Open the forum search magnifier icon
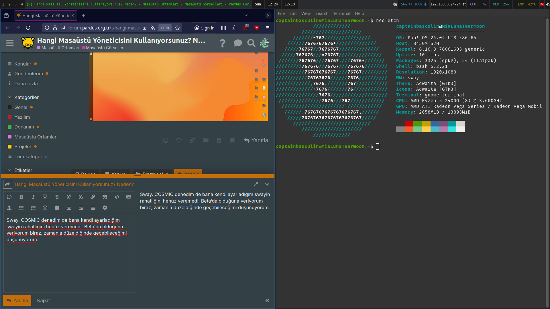550x309 pixels. pos(251,43)
